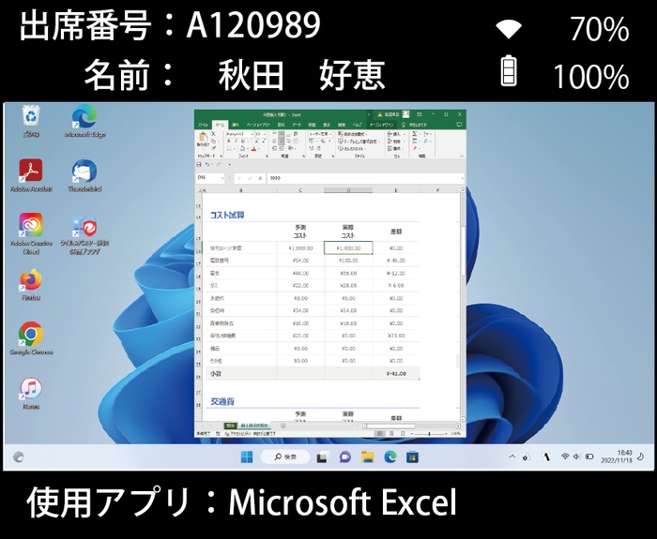Open the font name dropdown
This screenshot has width=657, height=539.
252,134
